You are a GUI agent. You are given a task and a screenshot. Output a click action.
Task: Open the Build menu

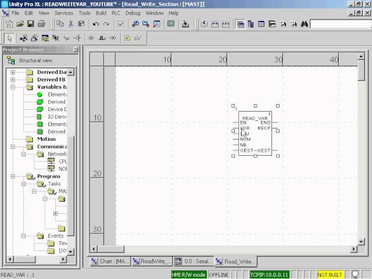[x=101, y=13]
